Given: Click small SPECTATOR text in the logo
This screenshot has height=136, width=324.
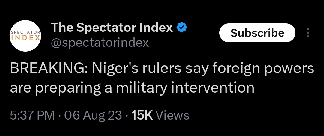Looking at the screenshot, I should (x=25, y=32).
